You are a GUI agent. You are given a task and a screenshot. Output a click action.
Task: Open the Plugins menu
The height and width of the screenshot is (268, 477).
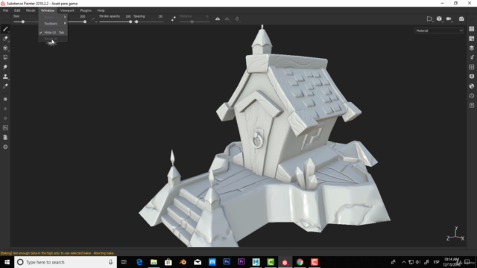coord(86,10)
